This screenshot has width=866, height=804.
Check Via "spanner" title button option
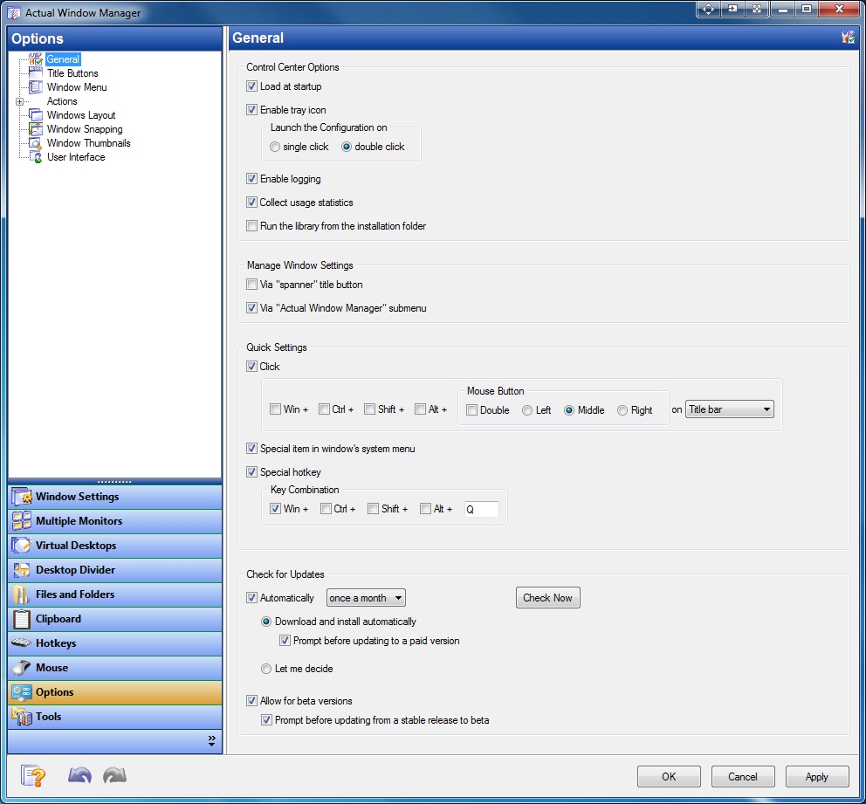[251, 285]
